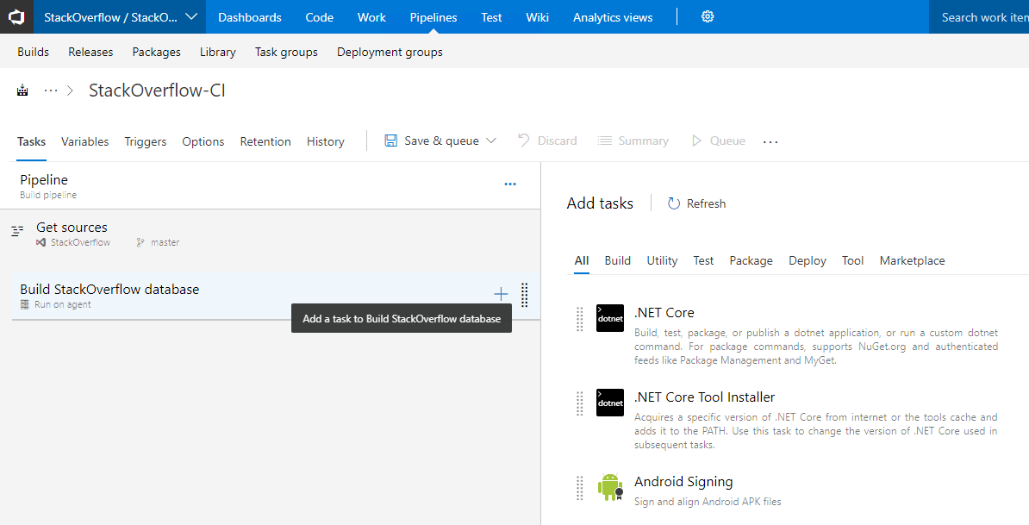Select the Get sources step
This screenshot has height=525, width=1029.
coord(276,234)
